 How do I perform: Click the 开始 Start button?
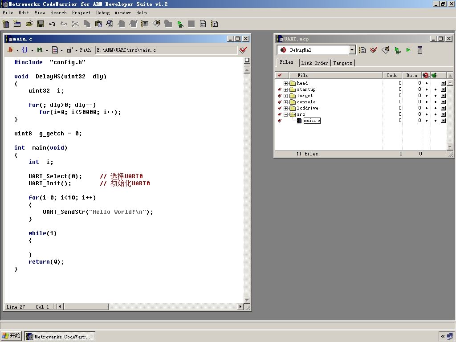pyautogui.click(x=12, y=336)
